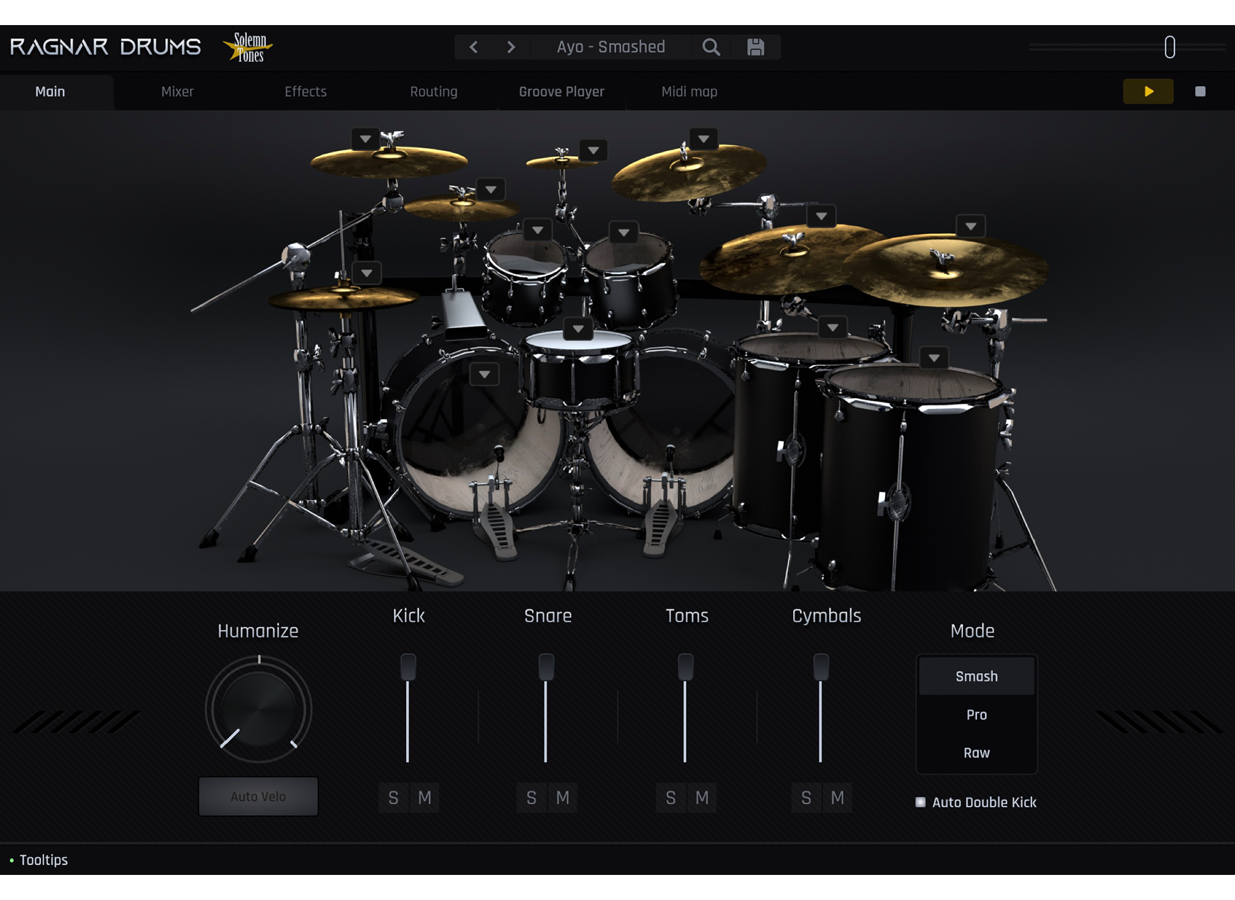Select Smash mode
This screenshot has height=900, width=1235.
point(976,676)
